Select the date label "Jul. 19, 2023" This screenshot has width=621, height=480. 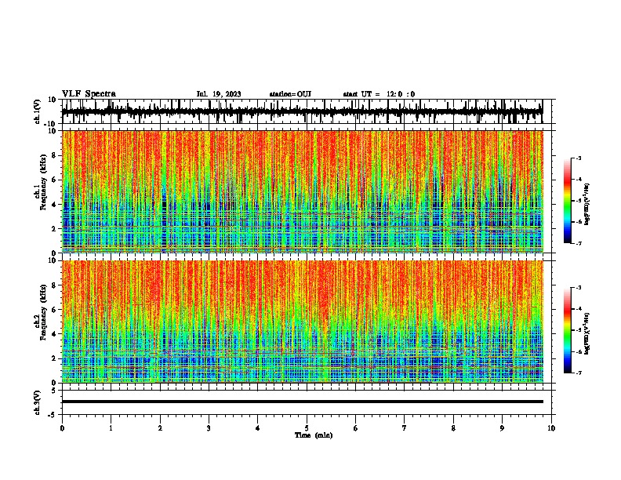point(219,94)
